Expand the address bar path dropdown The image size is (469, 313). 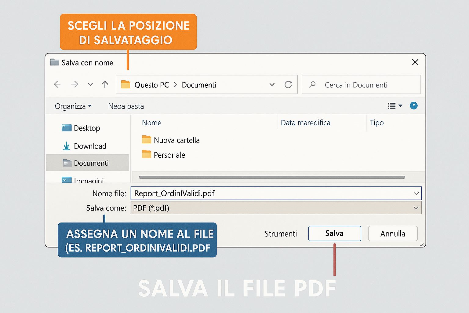tap(272, 85)
